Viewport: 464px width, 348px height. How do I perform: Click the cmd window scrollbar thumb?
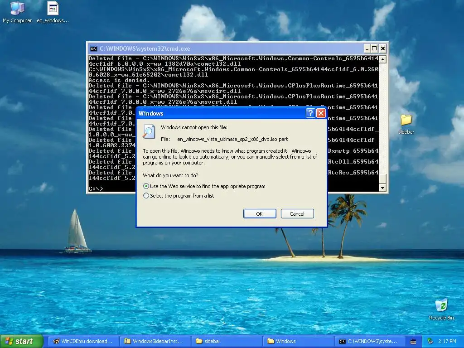(382, 179)
